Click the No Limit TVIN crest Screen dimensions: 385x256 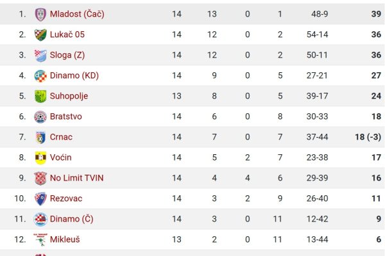tap(40, 179)
